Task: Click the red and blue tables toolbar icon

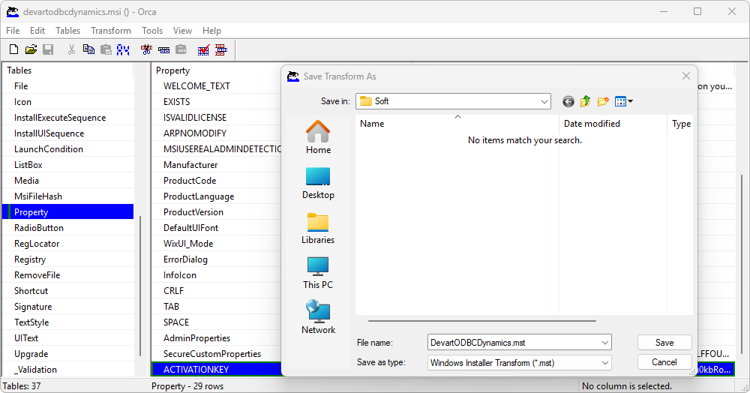Action: tap(221, 49)
